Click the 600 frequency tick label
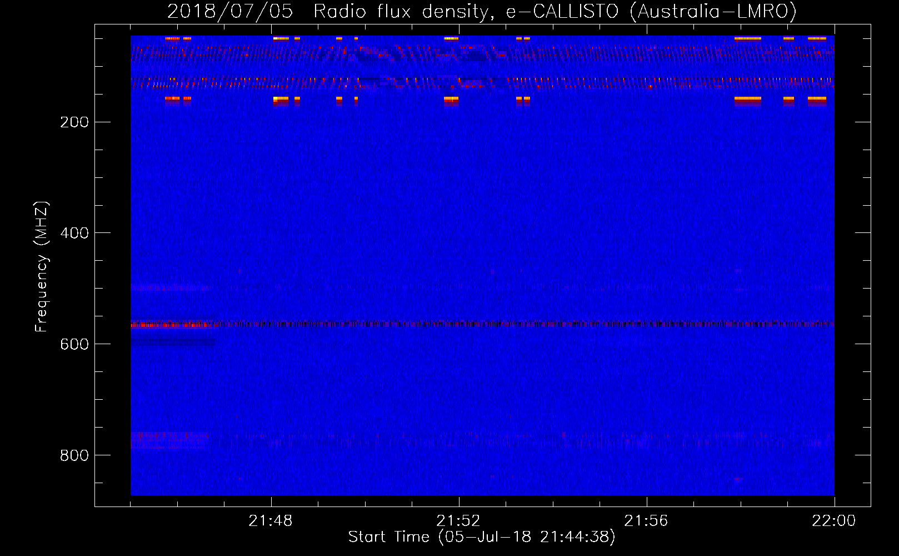 (x=74, y=344)
